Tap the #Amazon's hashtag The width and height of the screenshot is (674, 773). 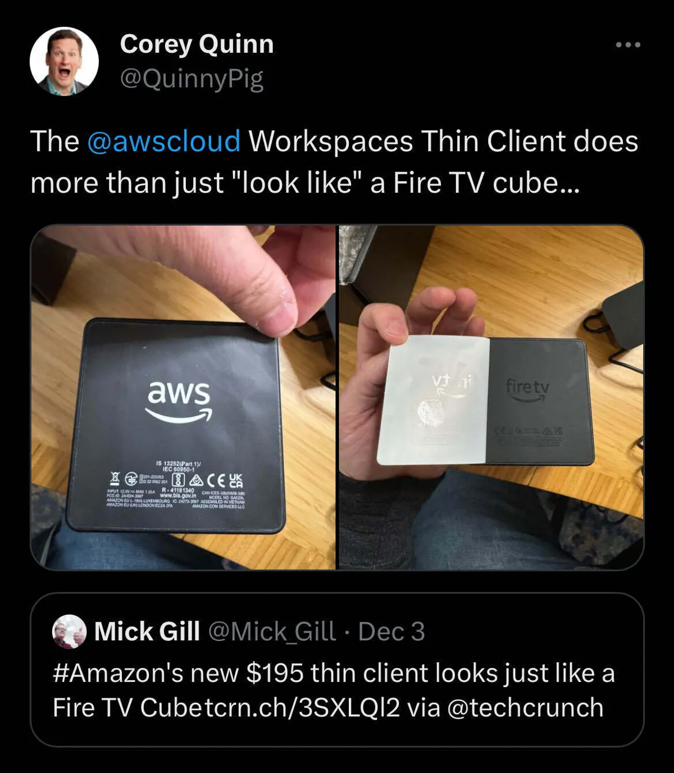pyautogui.click(x=118, y=673)
